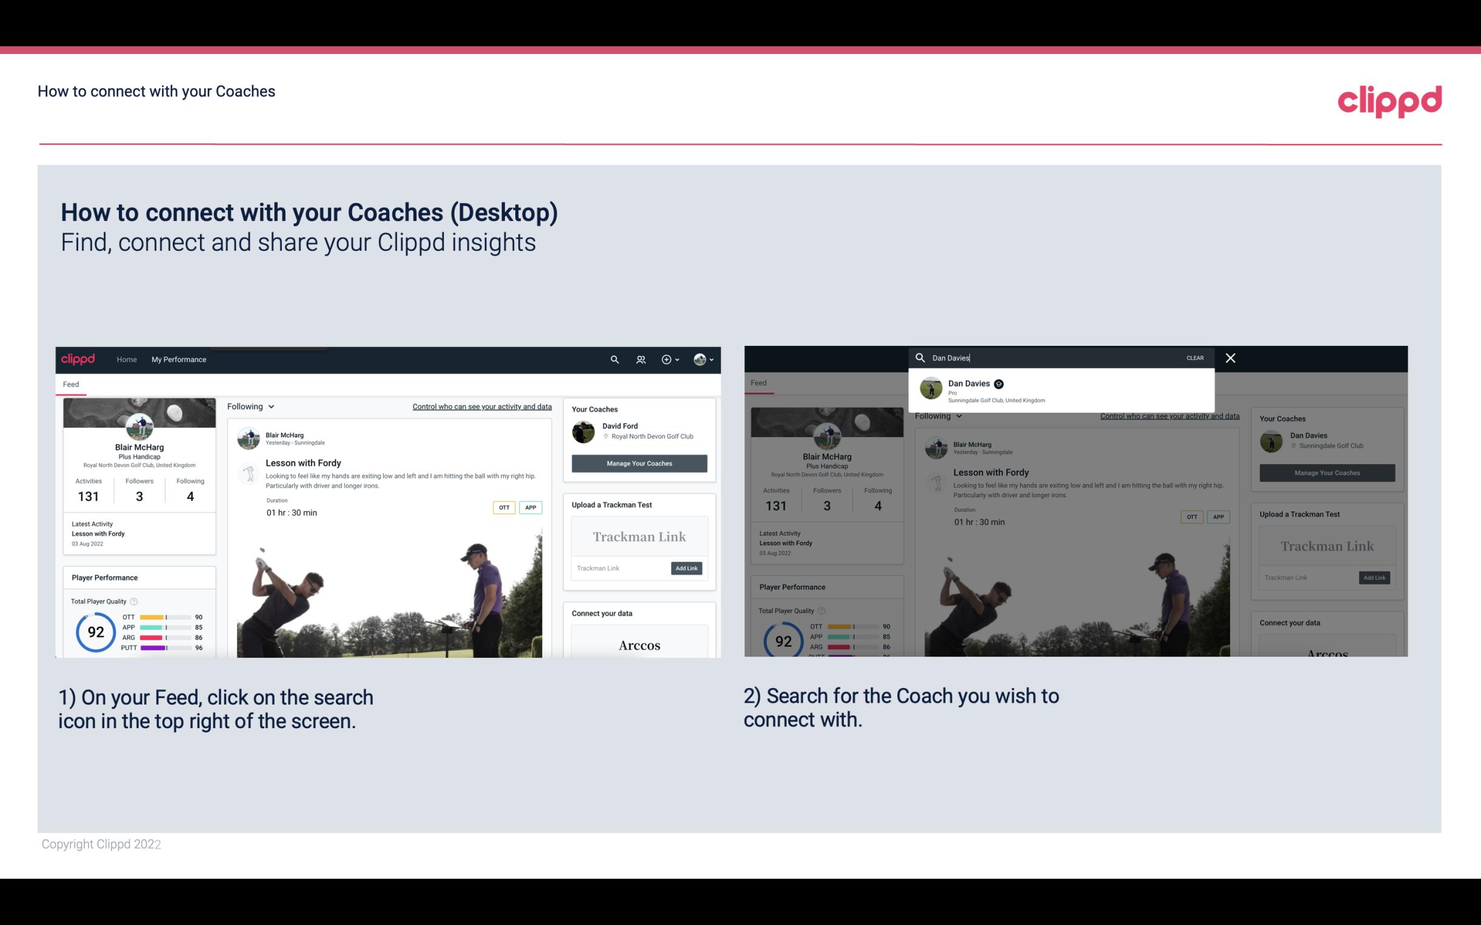Click the Add Link button for Trackman
Screen dimensions: 1481x925
tap(686, 567)
